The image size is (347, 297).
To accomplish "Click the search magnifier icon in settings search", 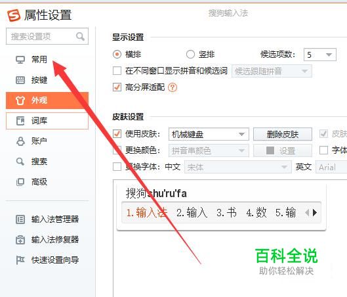I will (80, 36).
